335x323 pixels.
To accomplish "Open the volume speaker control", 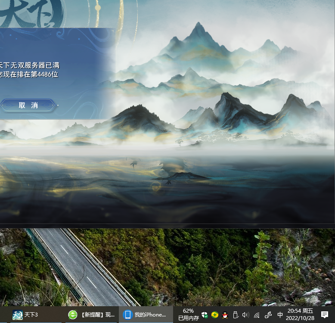I will (x=245, y=315).
